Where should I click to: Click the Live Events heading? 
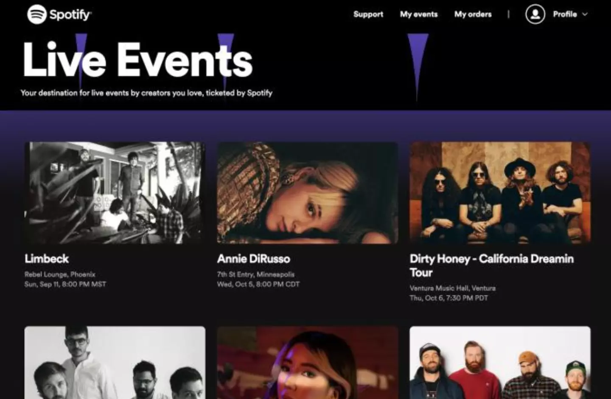click(138, 59)
